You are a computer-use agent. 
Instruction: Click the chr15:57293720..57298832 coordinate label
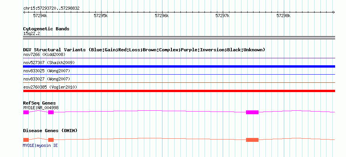[51, 9]
